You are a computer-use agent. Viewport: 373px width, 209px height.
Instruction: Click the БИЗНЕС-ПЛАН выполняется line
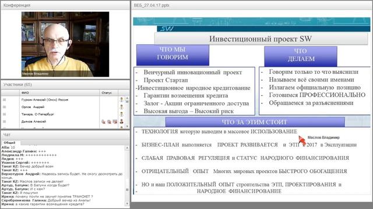pyautogui.click(x=249, y=145)
